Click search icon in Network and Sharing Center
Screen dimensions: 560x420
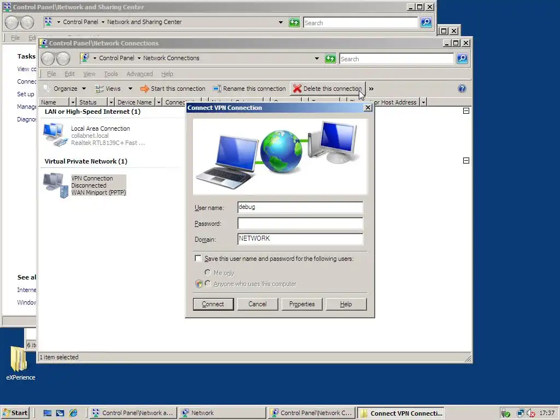(426, 22)
